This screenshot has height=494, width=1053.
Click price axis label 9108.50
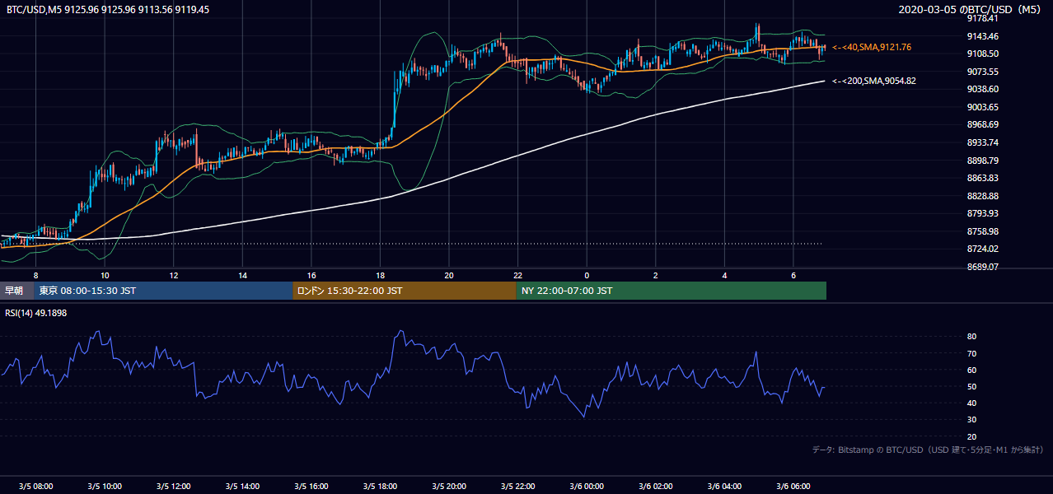pyautogui.click(x=982, y=54)
